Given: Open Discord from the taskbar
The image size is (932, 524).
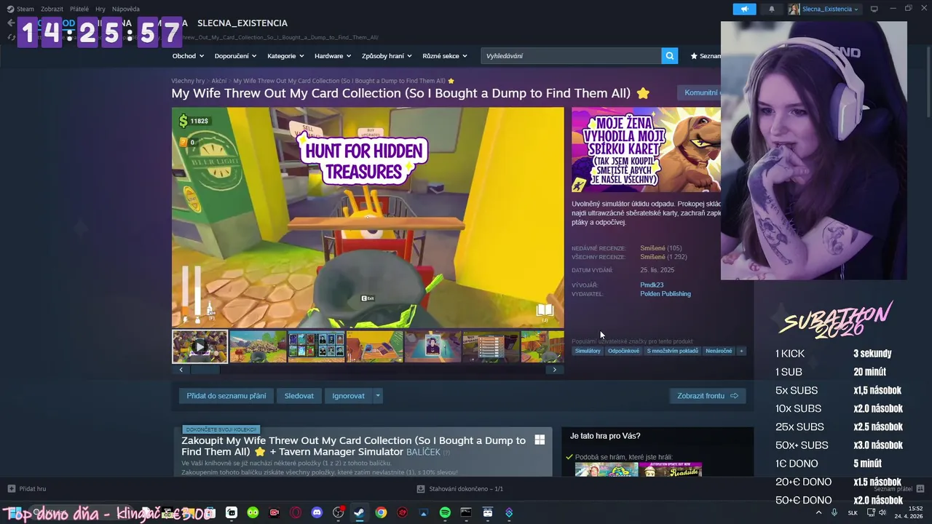Looking at the screenshot, I should click(317, 512).
